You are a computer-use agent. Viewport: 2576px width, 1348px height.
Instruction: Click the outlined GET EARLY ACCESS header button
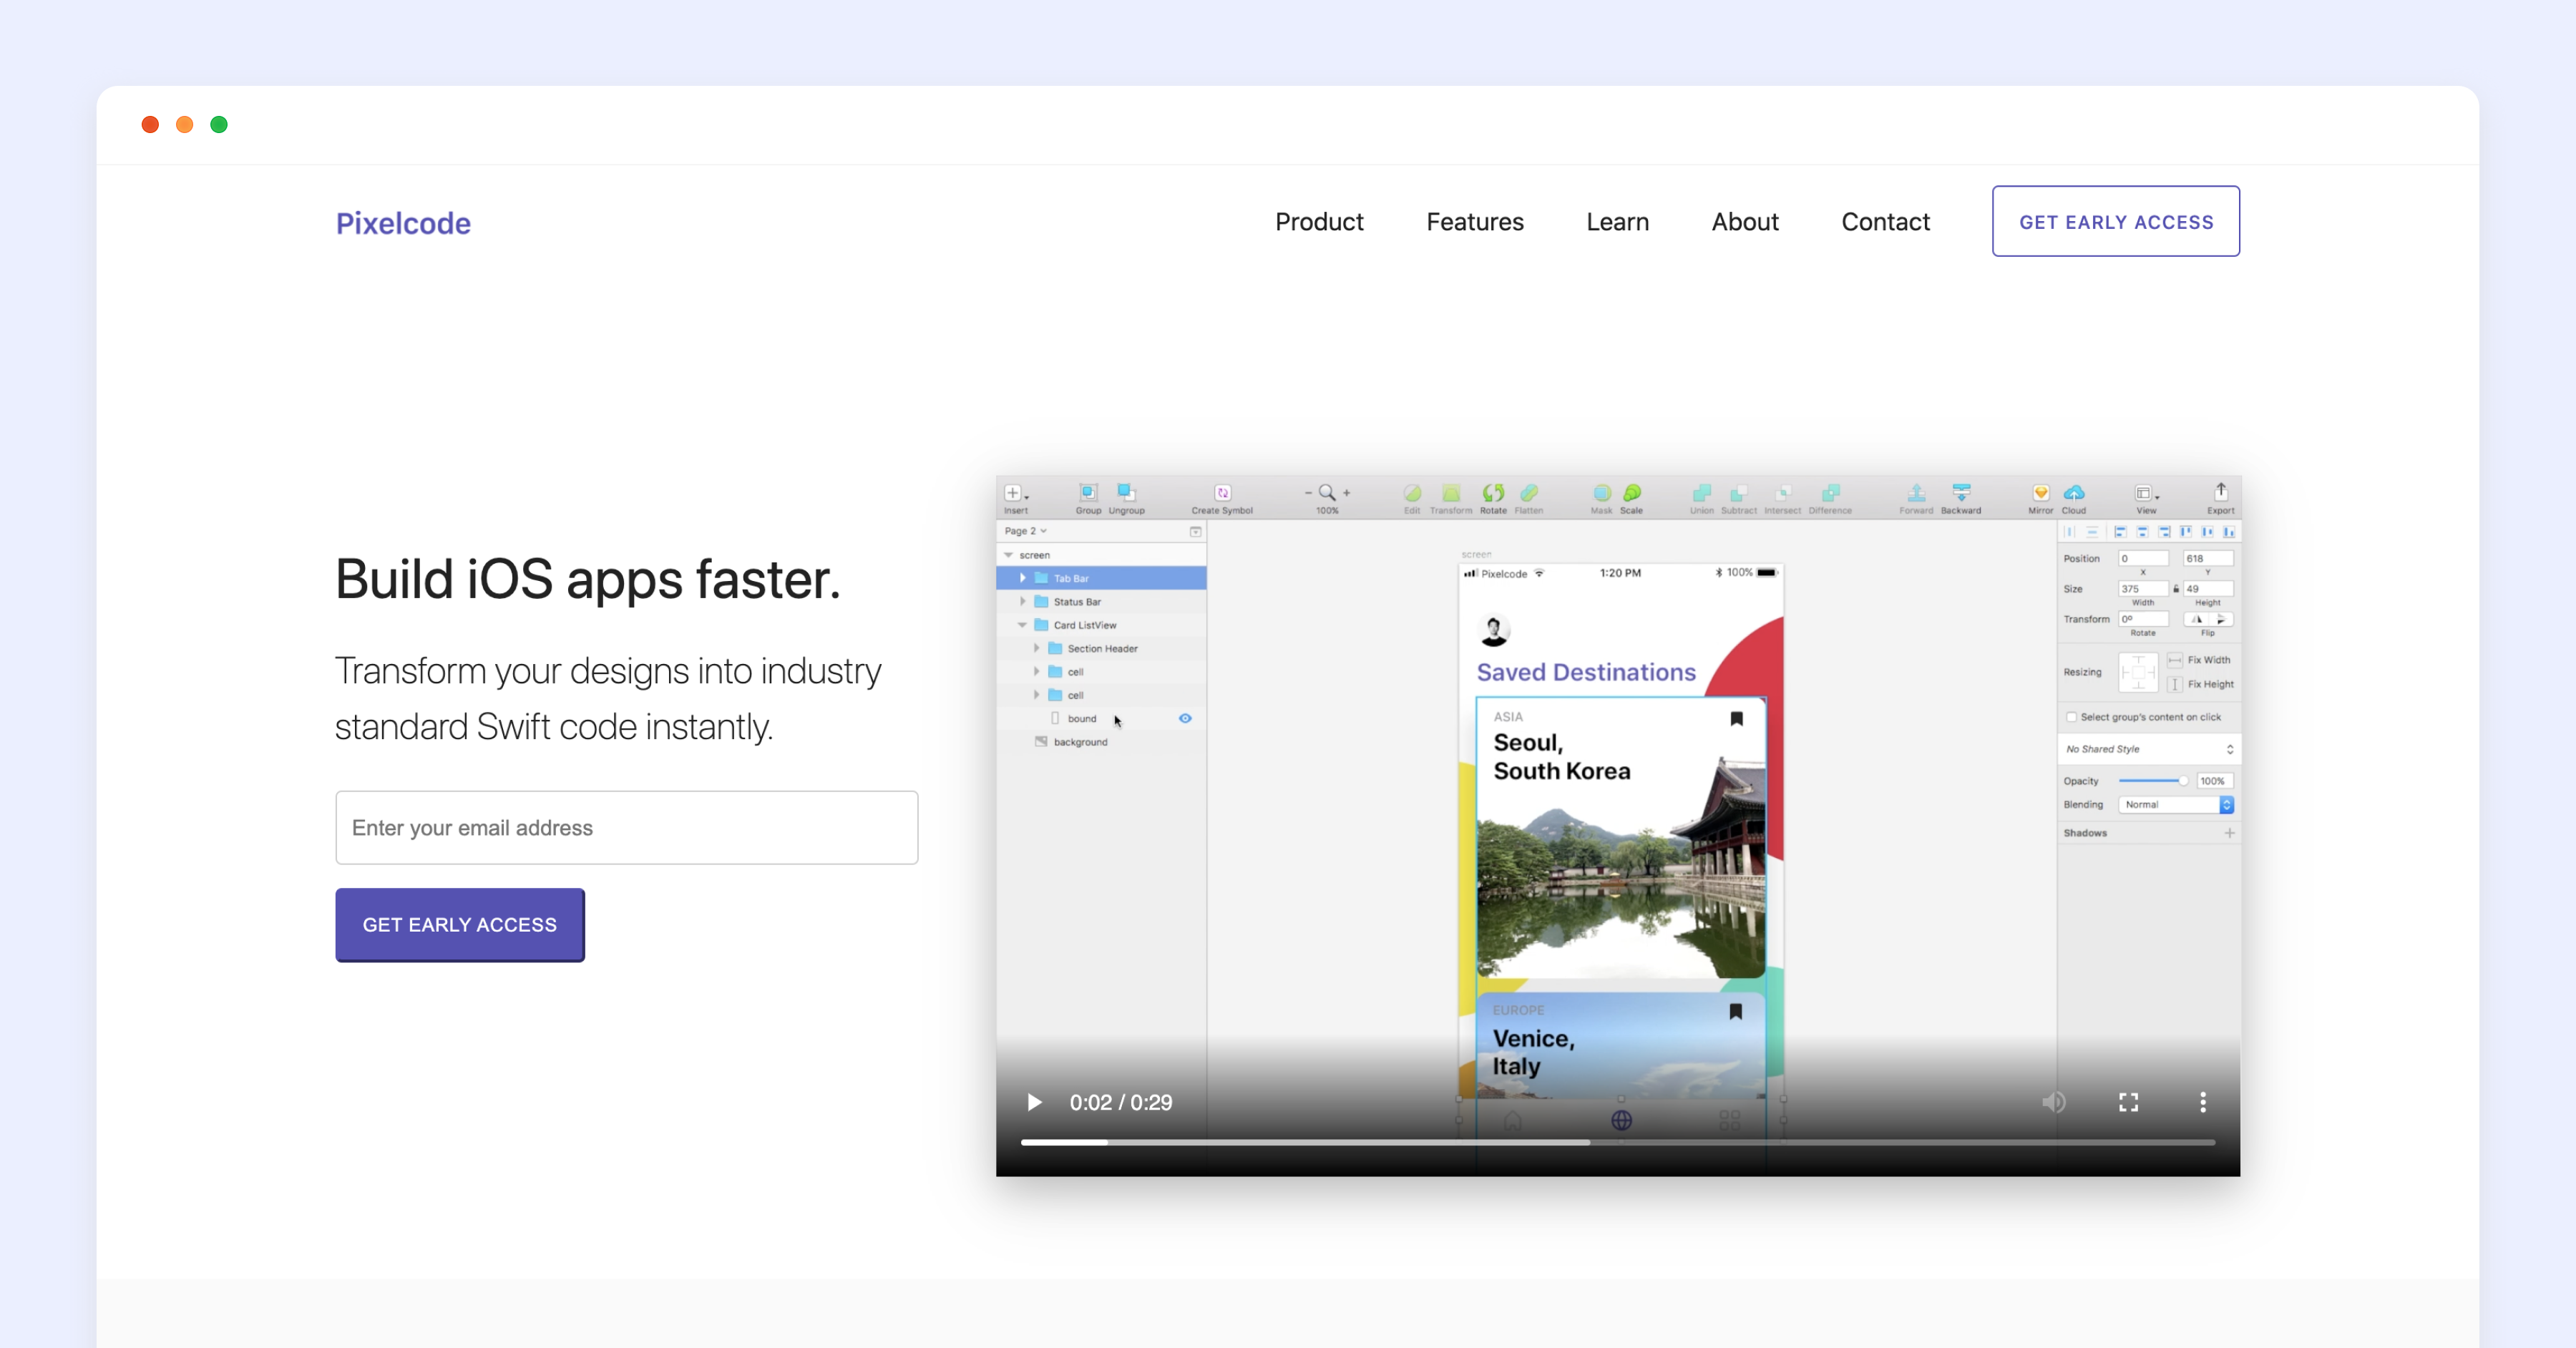click(2116, 222)
